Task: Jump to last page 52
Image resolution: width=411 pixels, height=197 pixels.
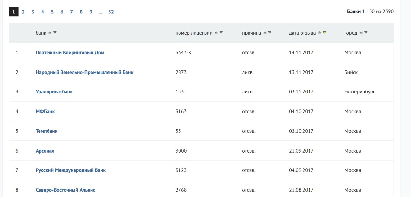Action: click(x=111, y=12)
